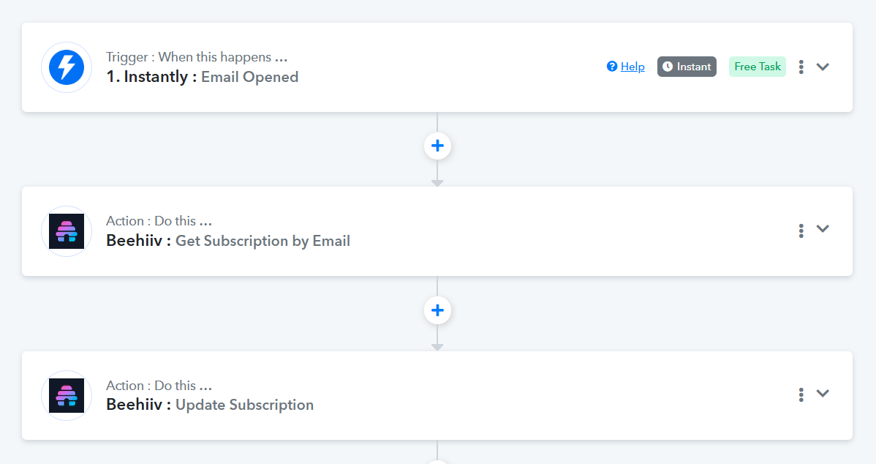Click the Instantly lightning bolt app icon
This screenshot has height=464, width=876.
click(x=67, y=67)
